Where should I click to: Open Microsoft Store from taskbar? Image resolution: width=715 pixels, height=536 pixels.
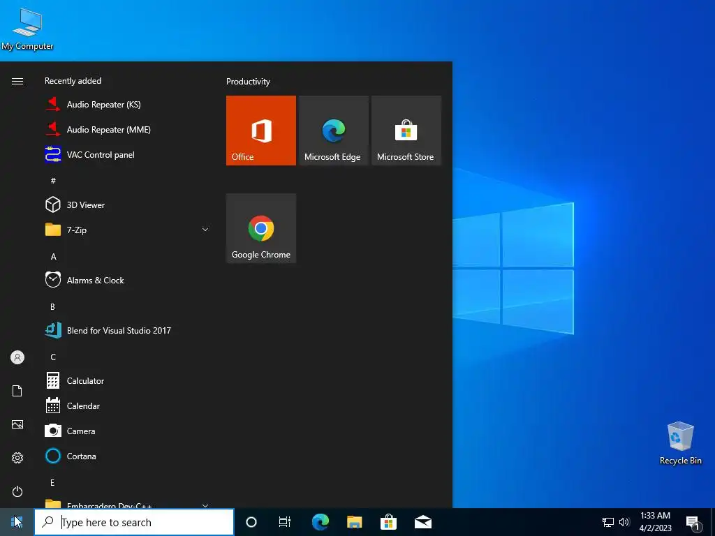tap(388, 522)
